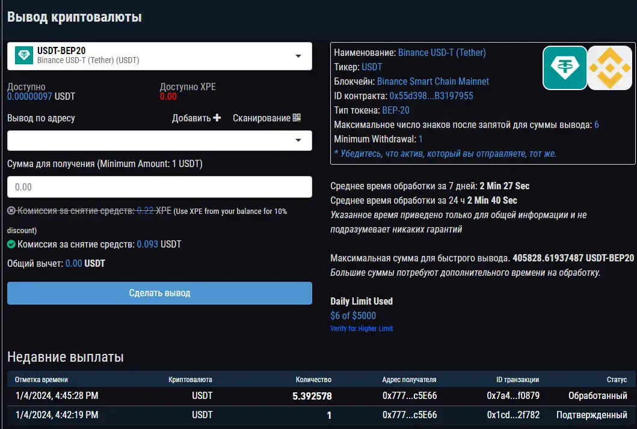637x429 pixels.
Task: Click the Обработанный status
Action: [x=597, y=396]
